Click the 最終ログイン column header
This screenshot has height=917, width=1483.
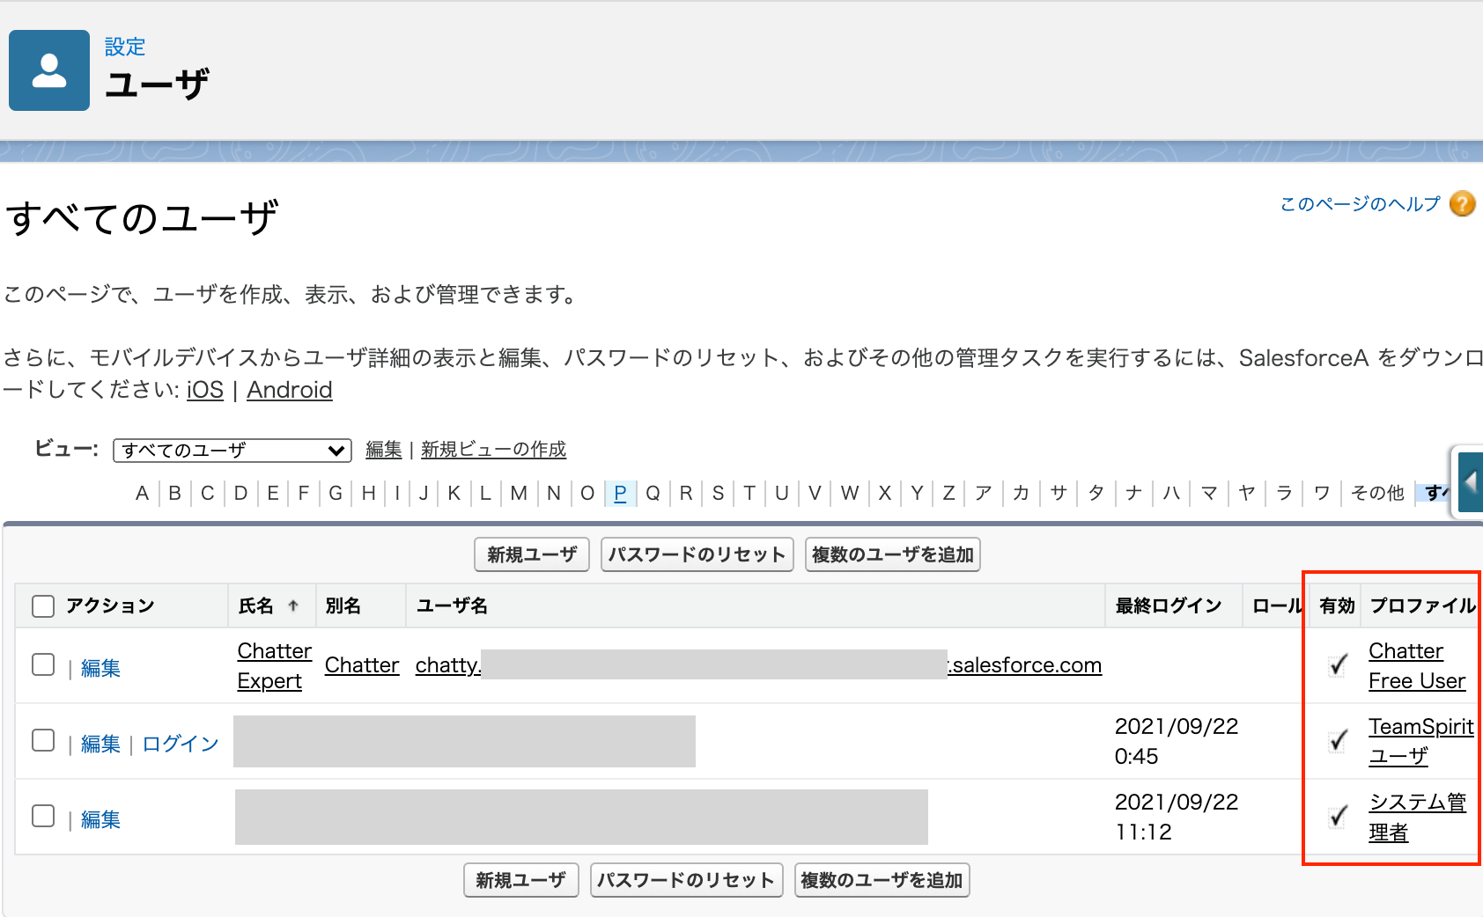tap(1169, 605)
